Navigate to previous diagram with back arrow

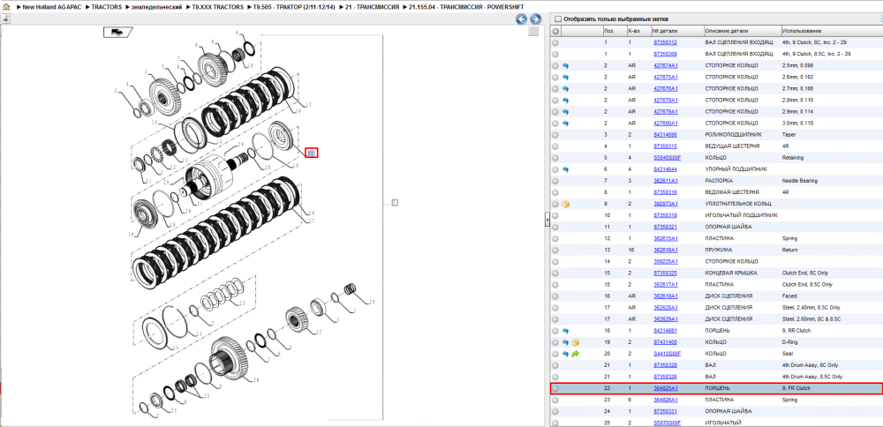pos(522,19)
